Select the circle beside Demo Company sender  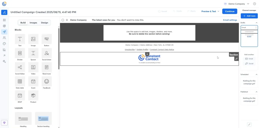point(63,20)
